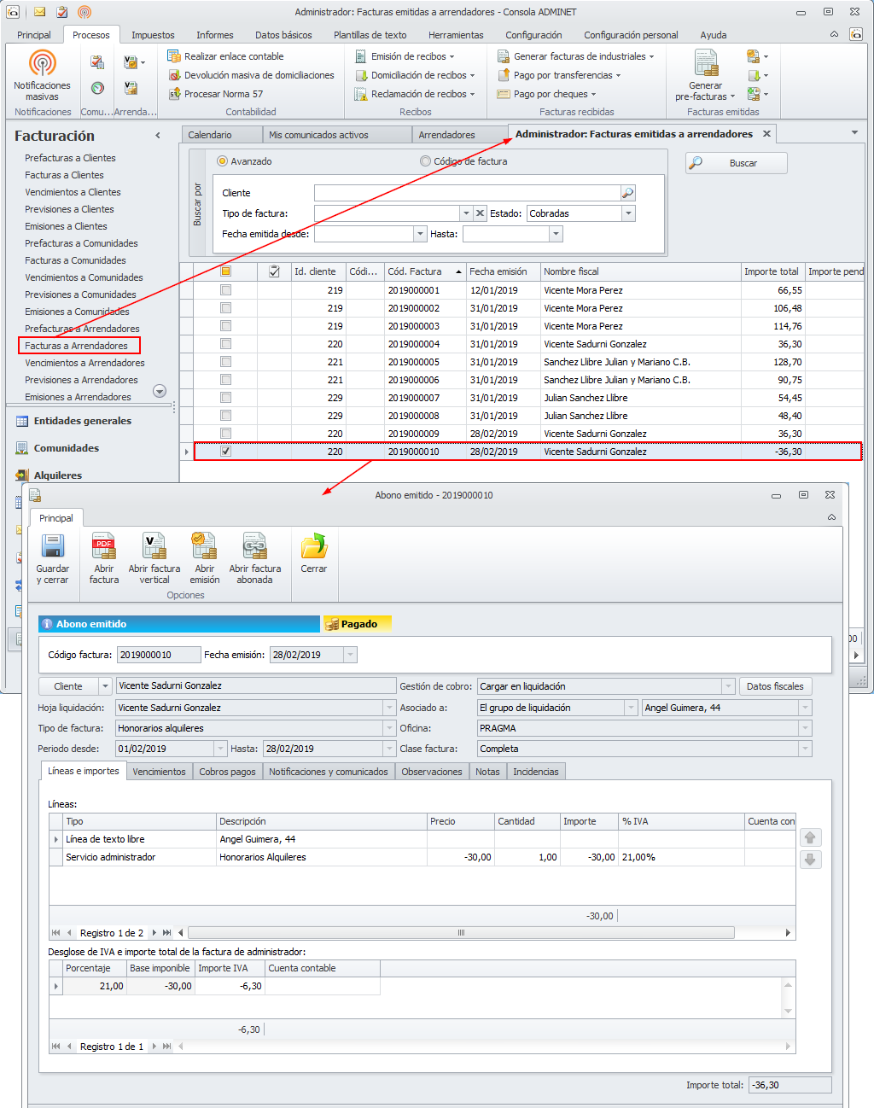Open Clase factura dropdown
This screenshot has width=874, height=1108.
point(804,749)
